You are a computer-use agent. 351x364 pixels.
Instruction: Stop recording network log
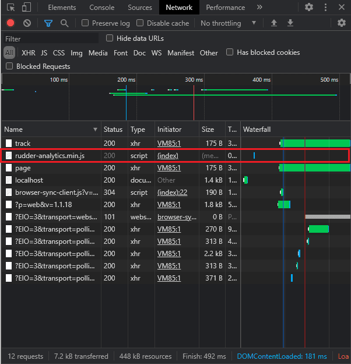[x=10, y=23]
